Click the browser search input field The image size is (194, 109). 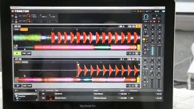[26, 91]
